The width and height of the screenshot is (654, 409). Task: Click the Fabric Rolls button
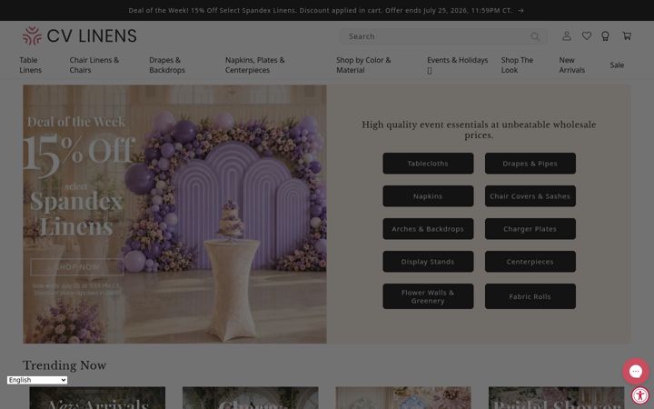(530, 296)
